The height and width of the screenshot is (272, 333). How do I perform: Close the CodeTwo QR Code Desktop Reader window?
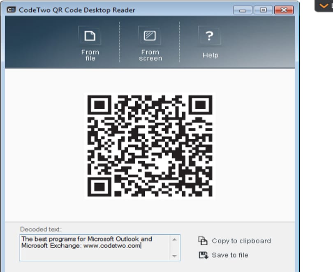point(284,10)
